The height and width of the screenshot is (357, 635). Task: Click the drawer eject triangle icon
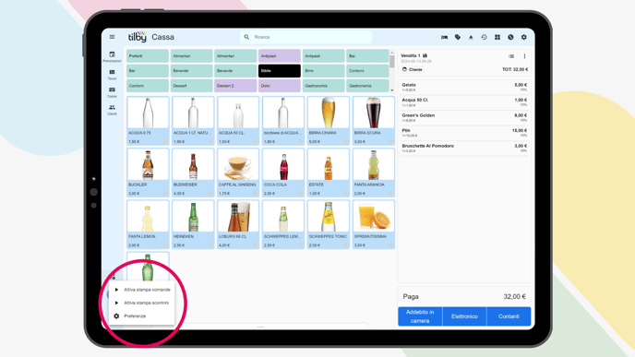(x=471, y=37)
